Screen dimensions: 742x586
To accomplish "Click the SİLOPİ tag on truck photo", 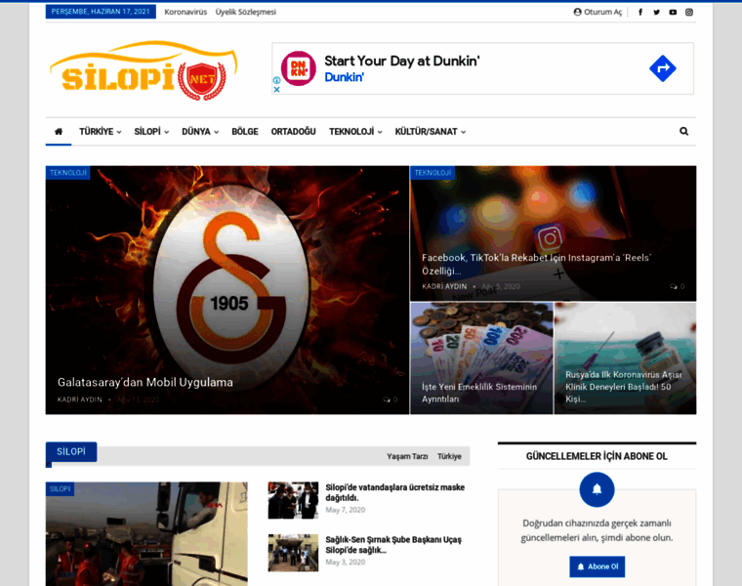I will [x=61, y=489].
